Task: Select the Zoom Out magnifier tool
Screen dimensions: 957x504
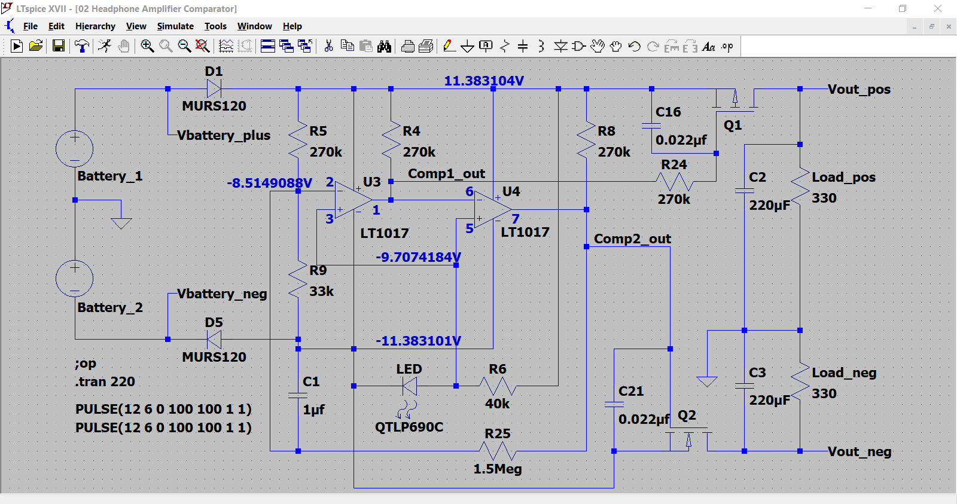Action: coord(184,46)
